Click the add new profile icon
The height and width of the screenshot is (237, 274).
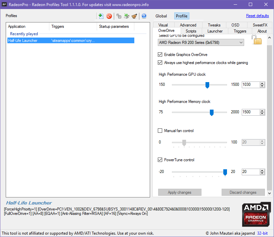point(101,16)
